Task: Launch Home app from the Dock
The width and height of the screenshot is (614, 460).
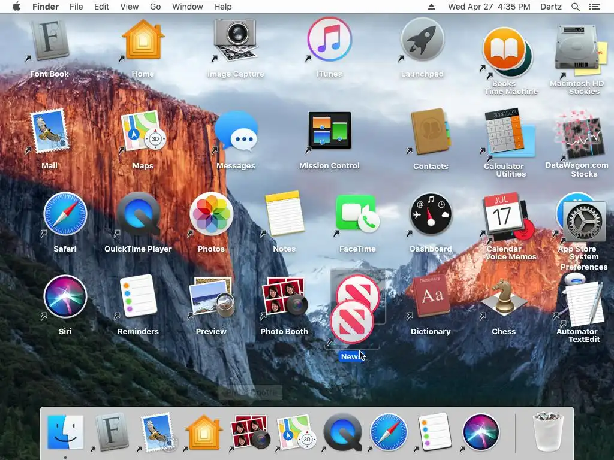Action: pyautogui.click(x=204, y=433)
